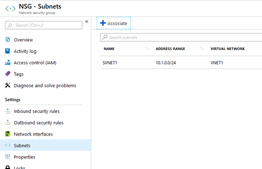This screenshot has height=169, width=262.
Task: Associate a new subnet
Action: pos(114,23)
